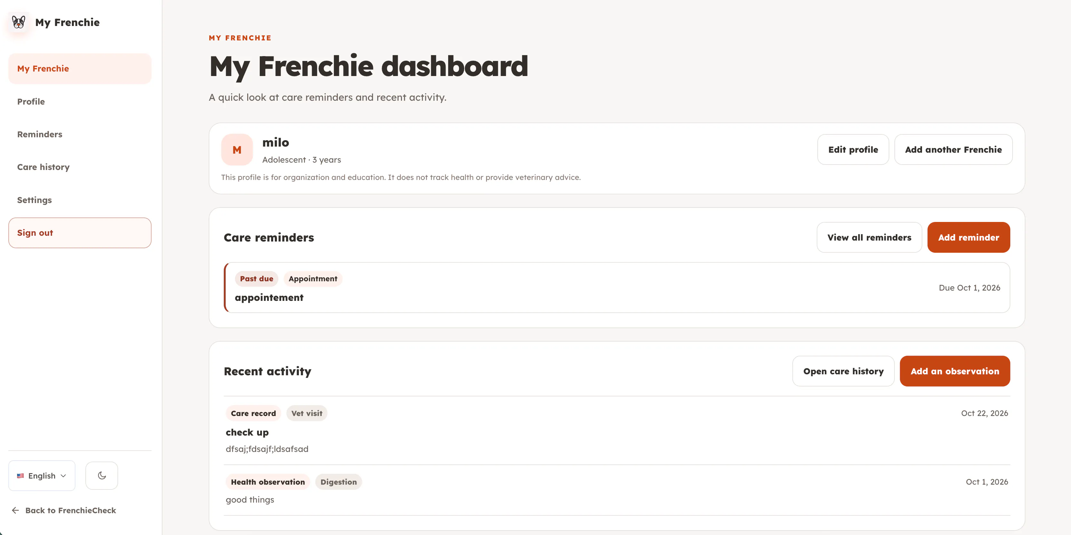Image resolution: width=1071 pixels, height=535 pixels.
Task: Open Profile in the sidebar
Action: 80,102
